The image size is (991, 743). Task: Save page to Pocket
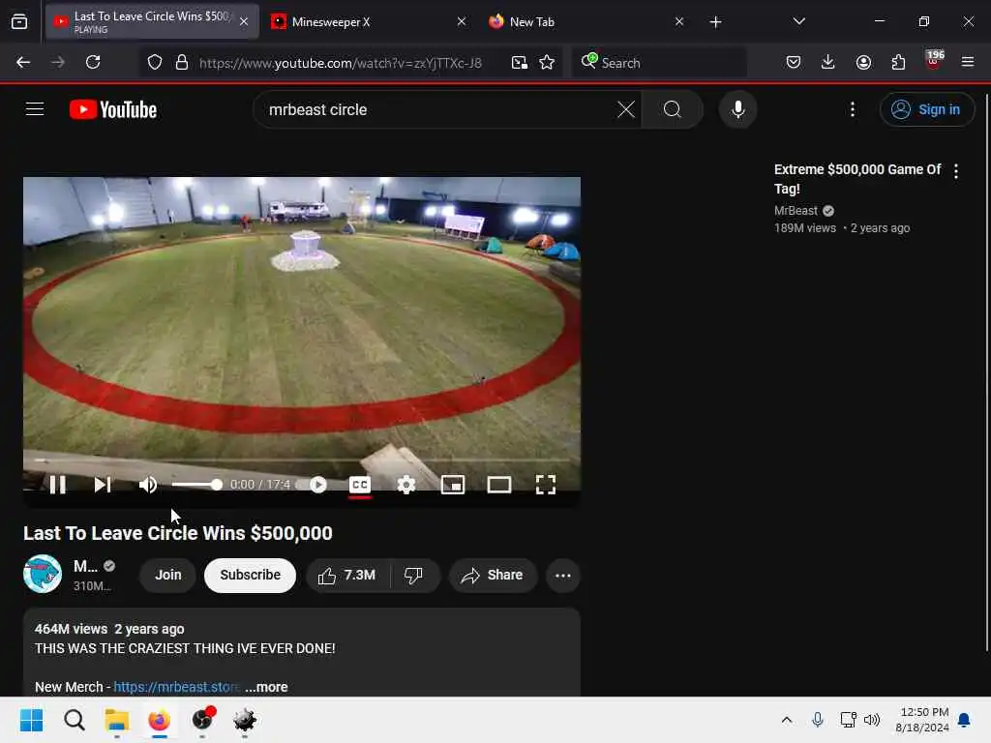point(794,62)
